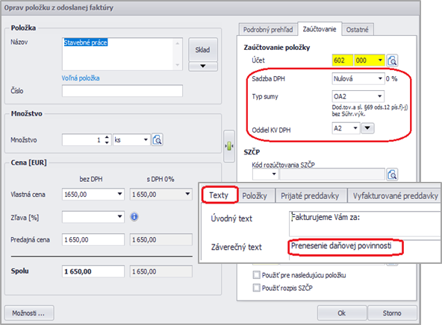Click the SZČP code search icon
This screenshot has height=325, width=442.
coord(393,174)
